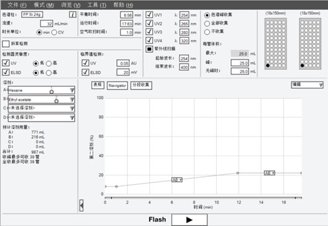The image size is (328, 226).
Task: Toggle the 紫外线扫描 checkbox
Action: [x=149, y=49]
